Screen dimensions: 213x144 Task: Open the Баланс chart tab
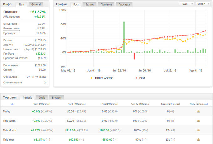90,4
